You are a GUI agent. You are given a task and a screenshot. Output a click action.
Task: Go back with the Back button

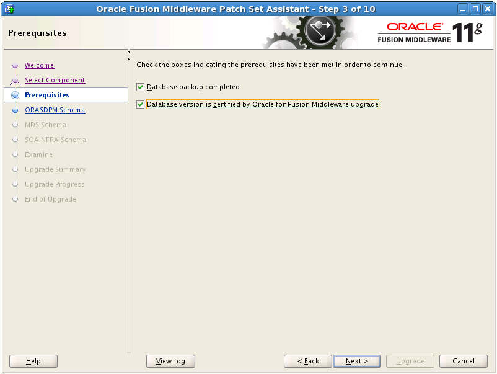pos(308,362)
